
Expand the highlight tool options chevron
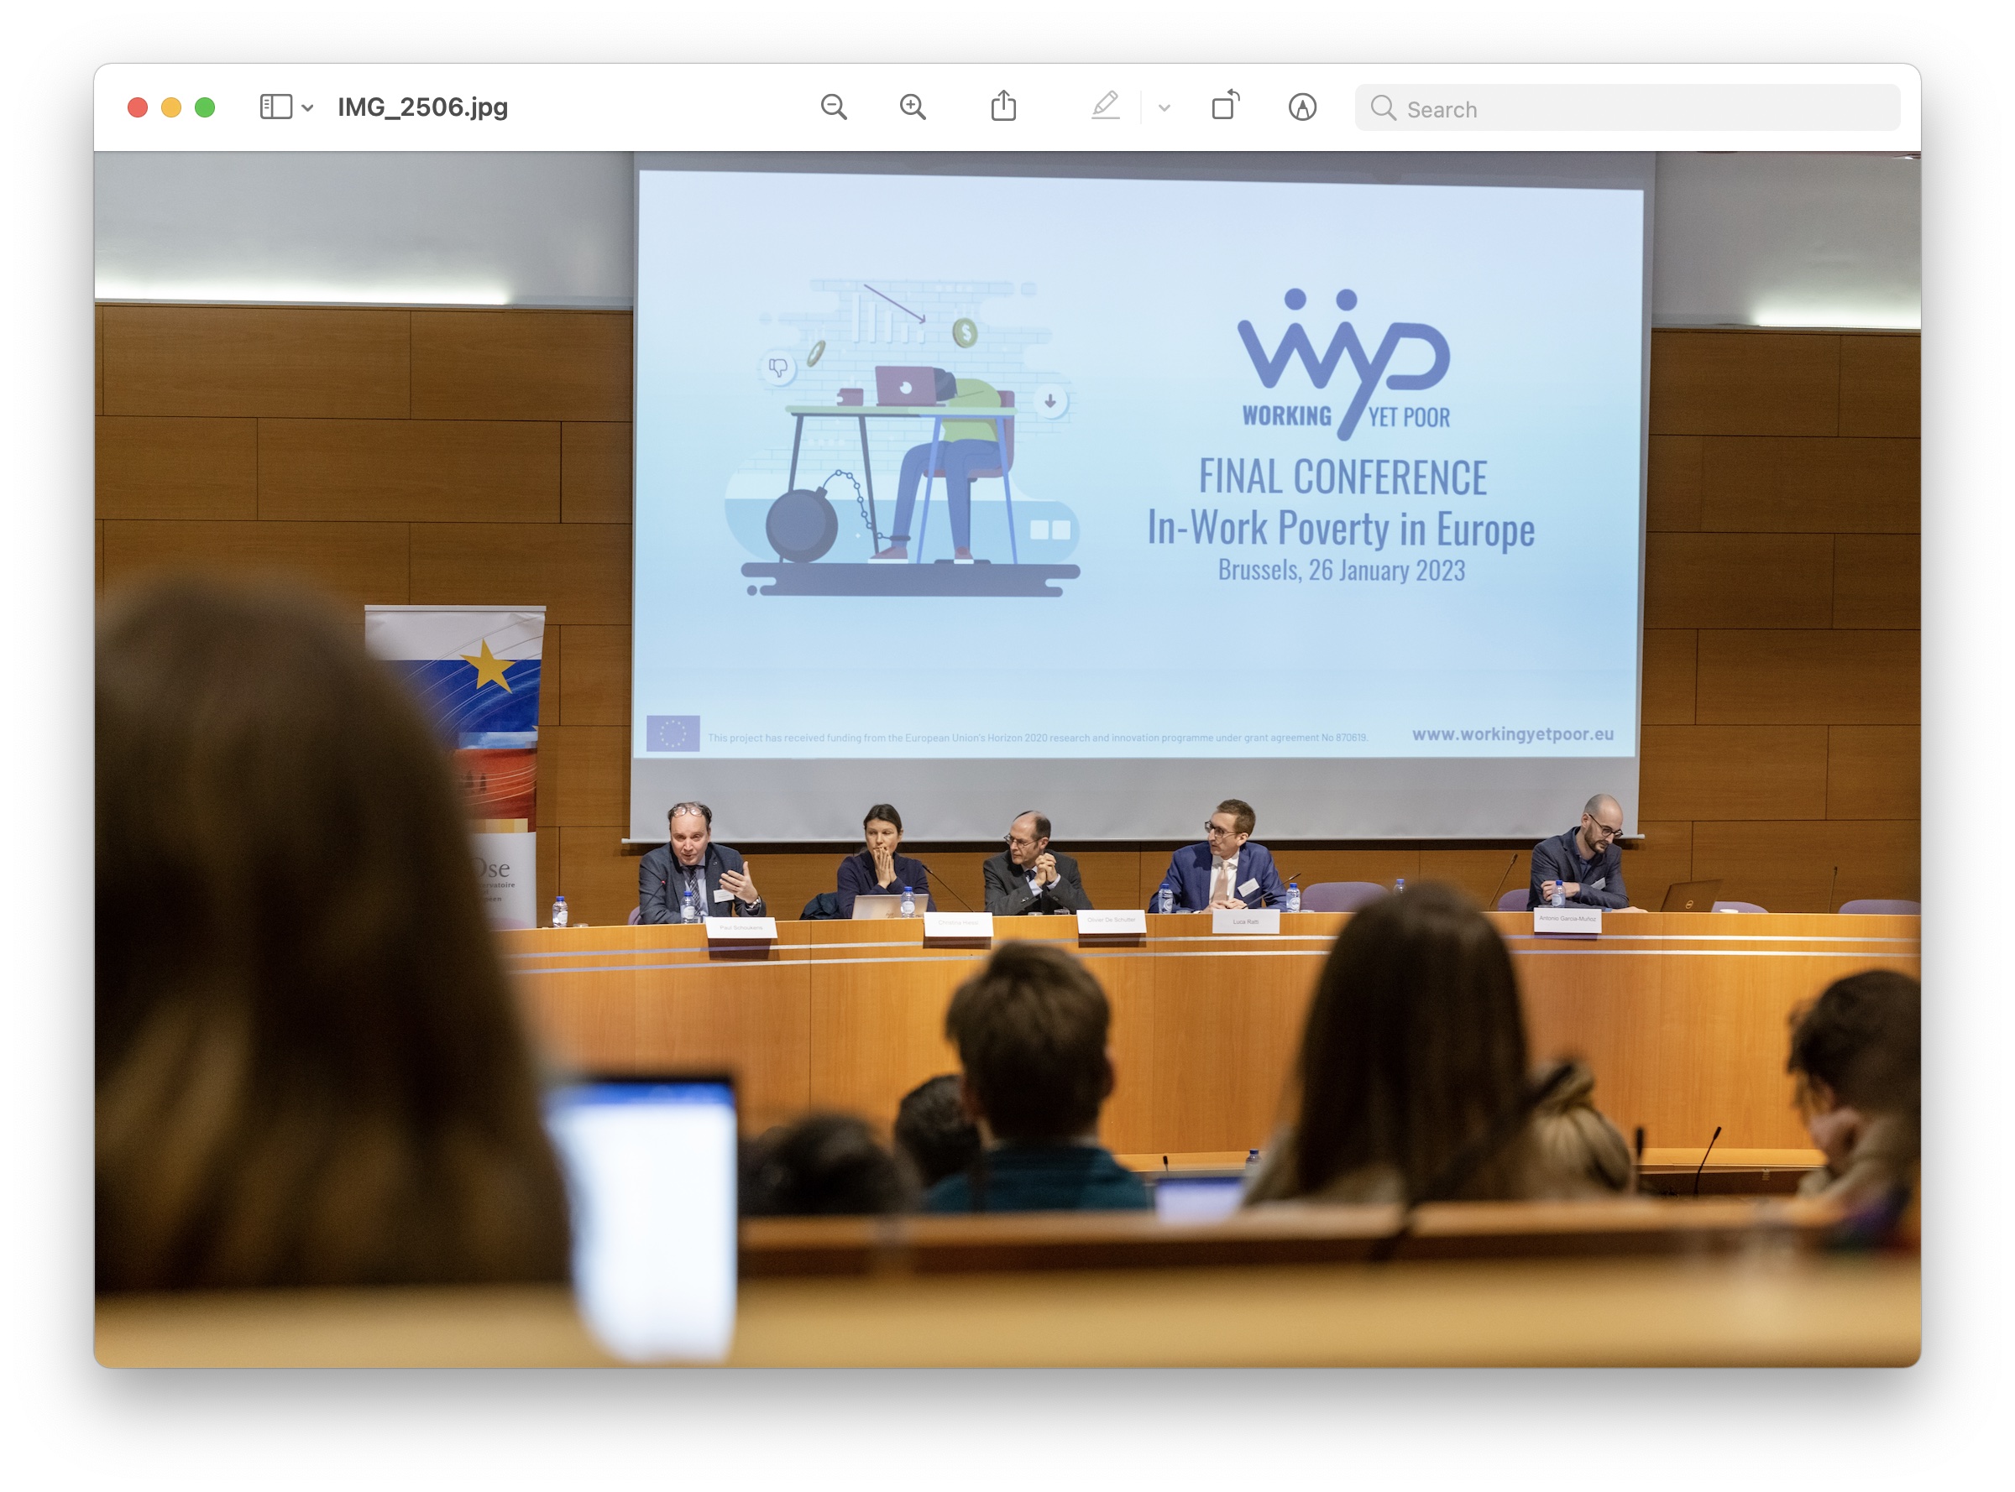click(x=1164, y=108)
